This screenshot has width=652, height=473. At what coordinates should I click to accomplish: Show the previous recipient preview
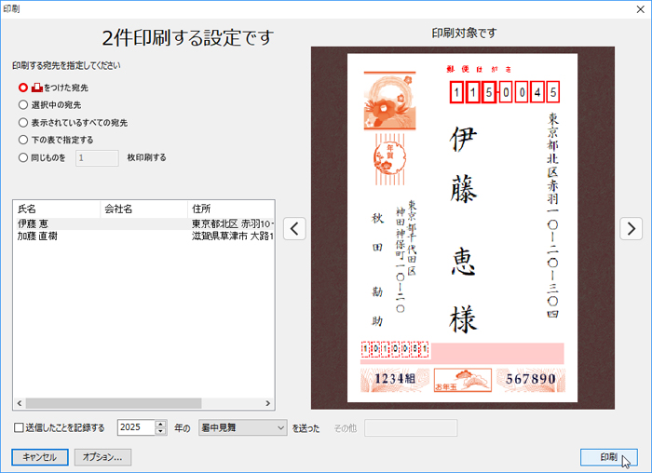(294, 229)
